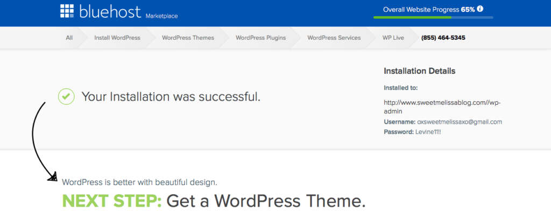Click the Marketplace label in header
This screenshot has width=551, height=220.
point(161,16)
